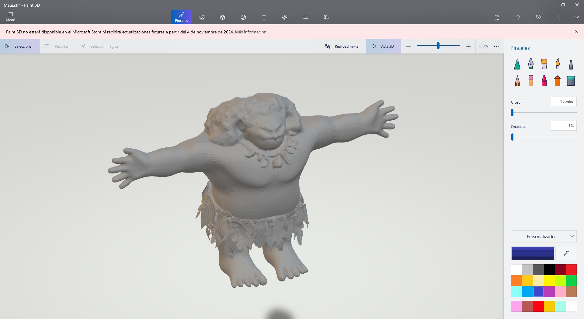Click the Paste clipboard icon
This screenshot has height=319, width=584.
(x=497, y=17)
